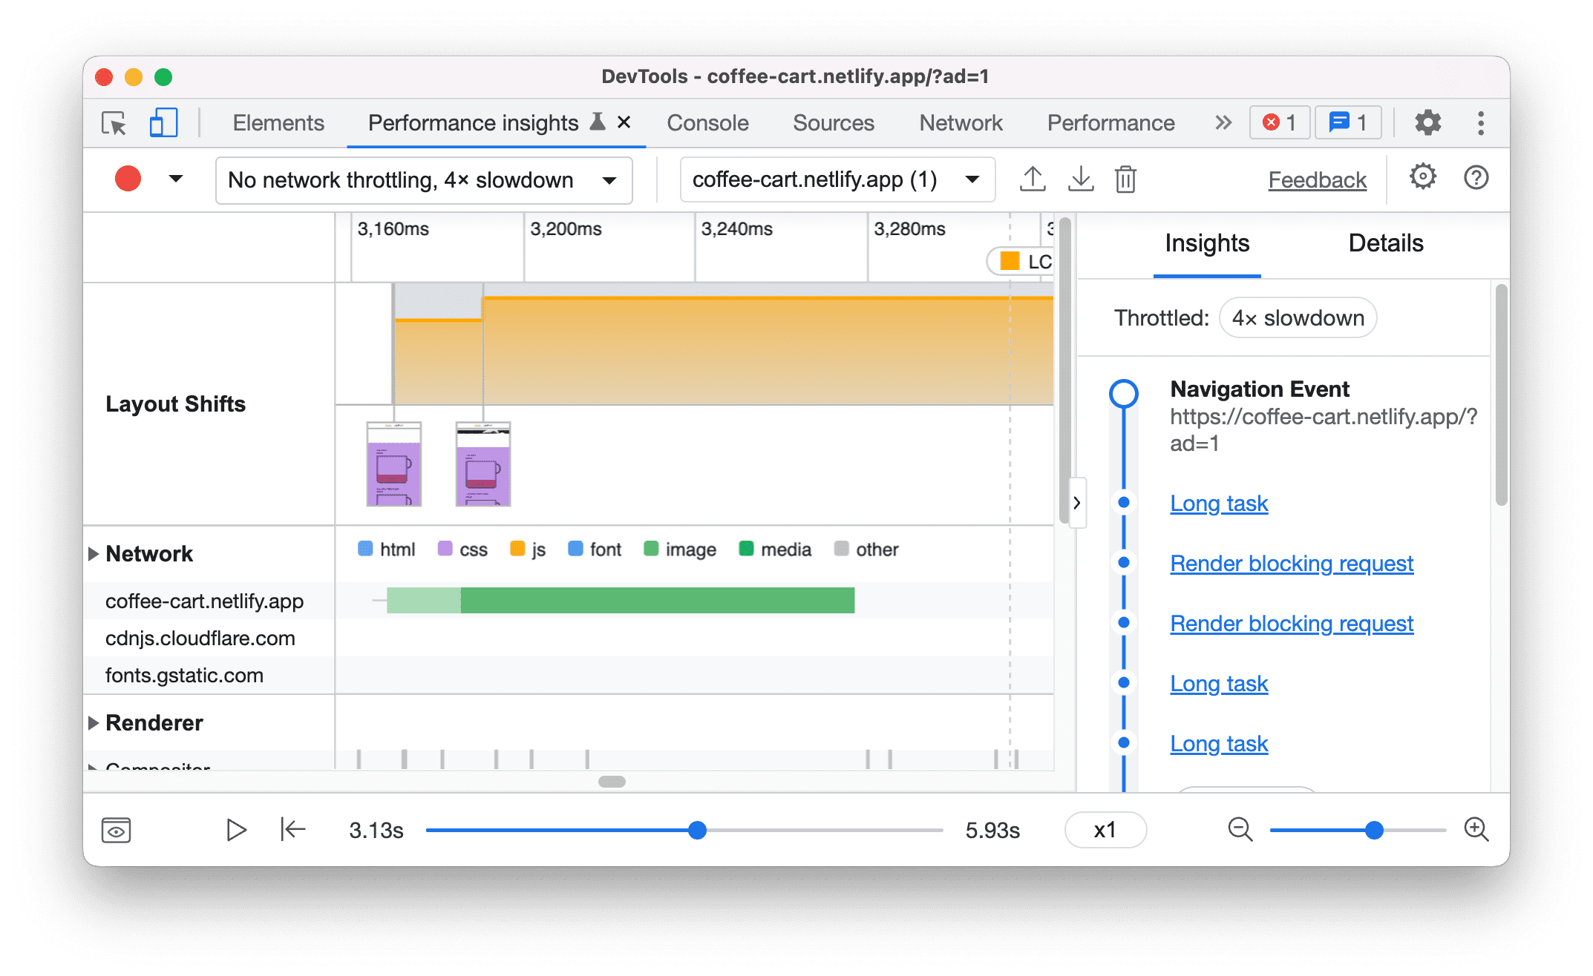Click the DevTools settings gear icon
The height and width of the screenshot is (976, 1593).
coord(1426,122)
